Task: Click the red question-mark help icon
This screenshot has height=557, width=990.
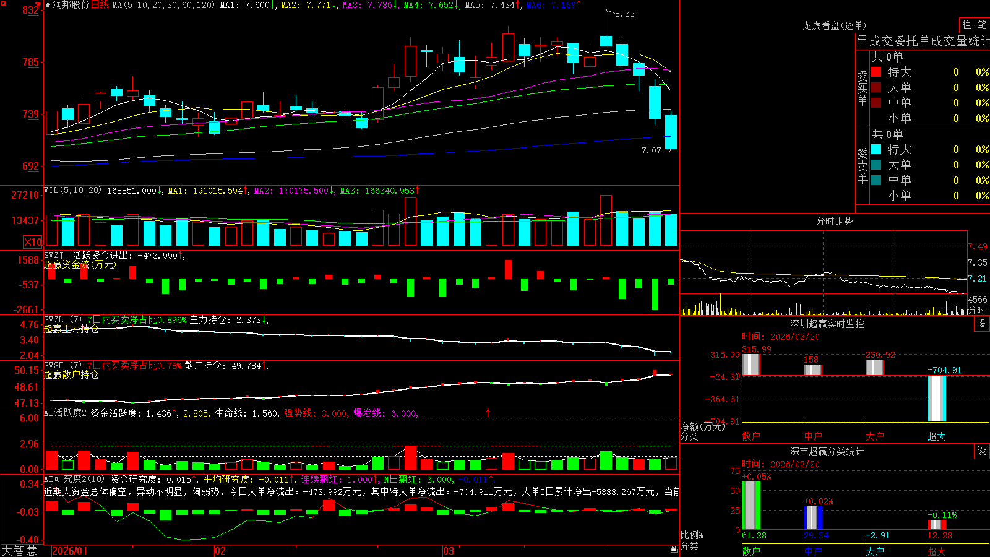Action: (38, 5)
